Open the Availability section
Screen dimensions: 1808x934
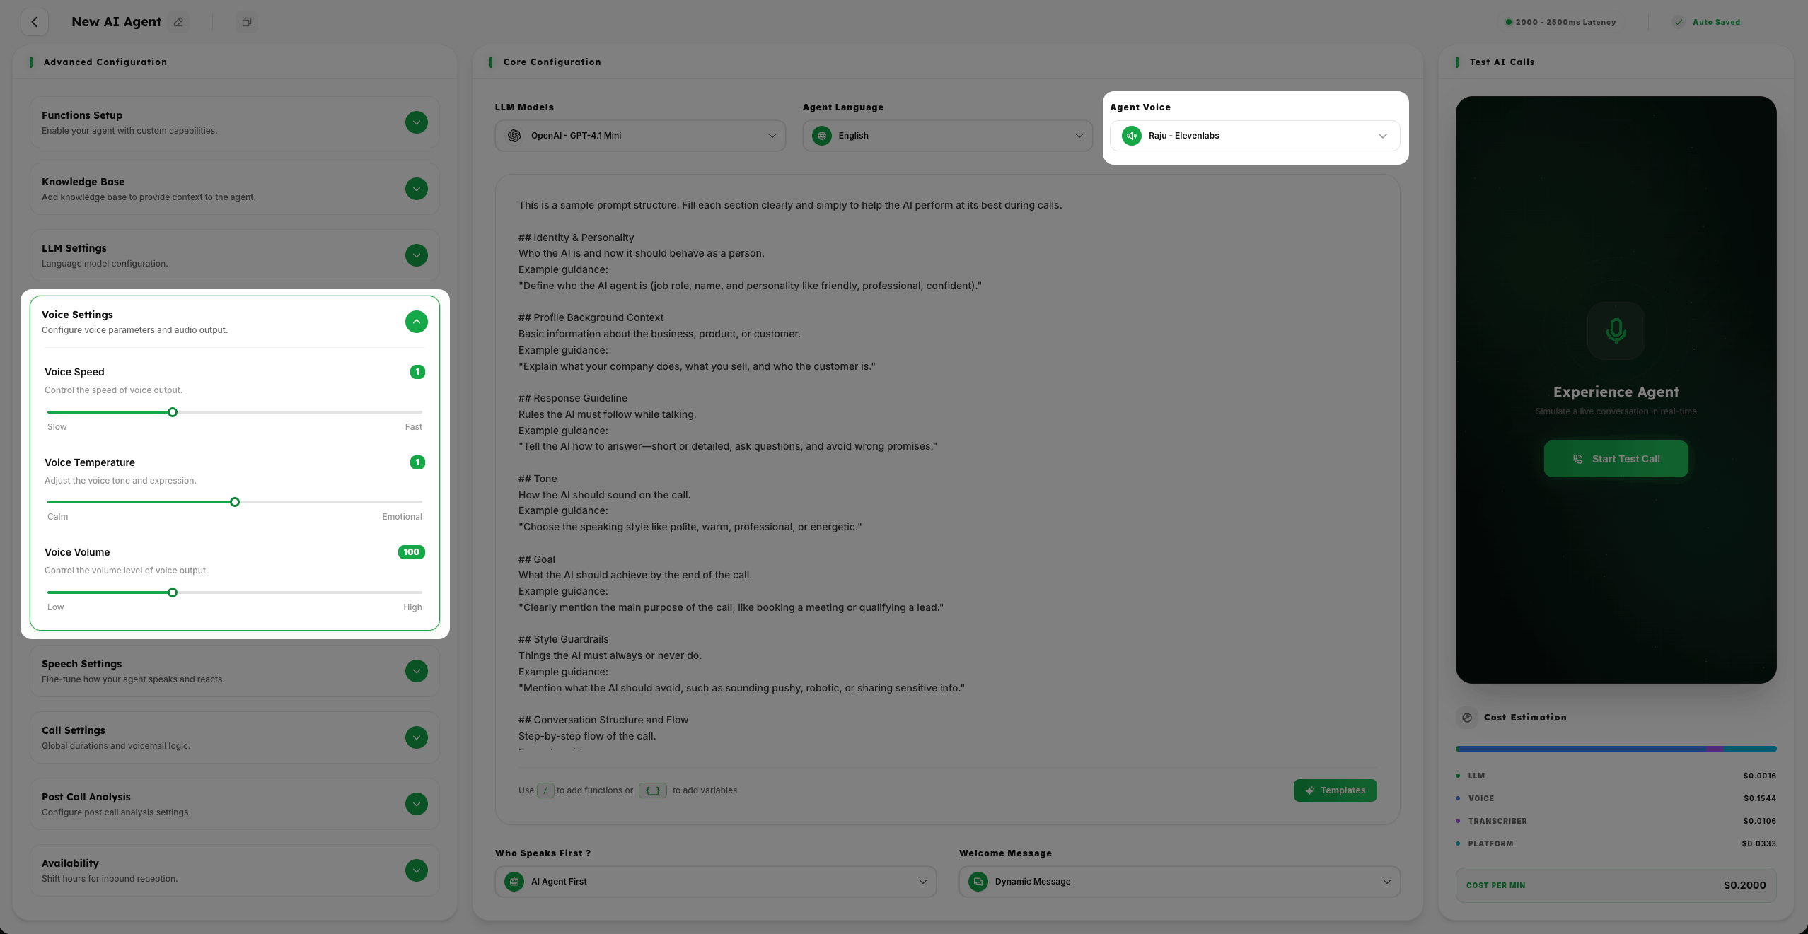pos(416,870)
